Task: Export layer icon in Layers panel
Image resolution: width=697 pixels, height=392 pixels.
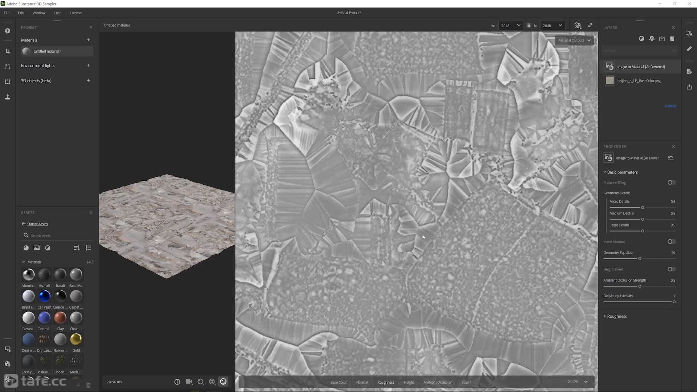Action: point(662,38)
